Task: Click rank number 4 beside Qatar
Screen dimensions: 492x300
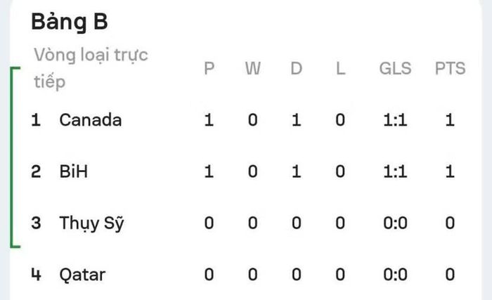Action: 36,274
